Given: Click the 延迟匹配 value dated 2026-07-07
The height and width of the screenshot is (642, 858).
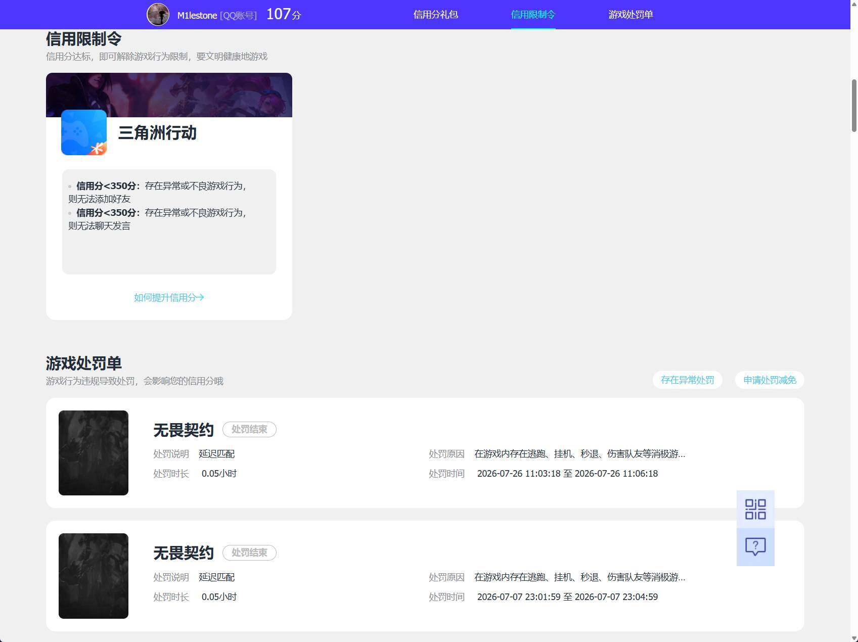Looking at the screenshot, I should coord(217,577).
